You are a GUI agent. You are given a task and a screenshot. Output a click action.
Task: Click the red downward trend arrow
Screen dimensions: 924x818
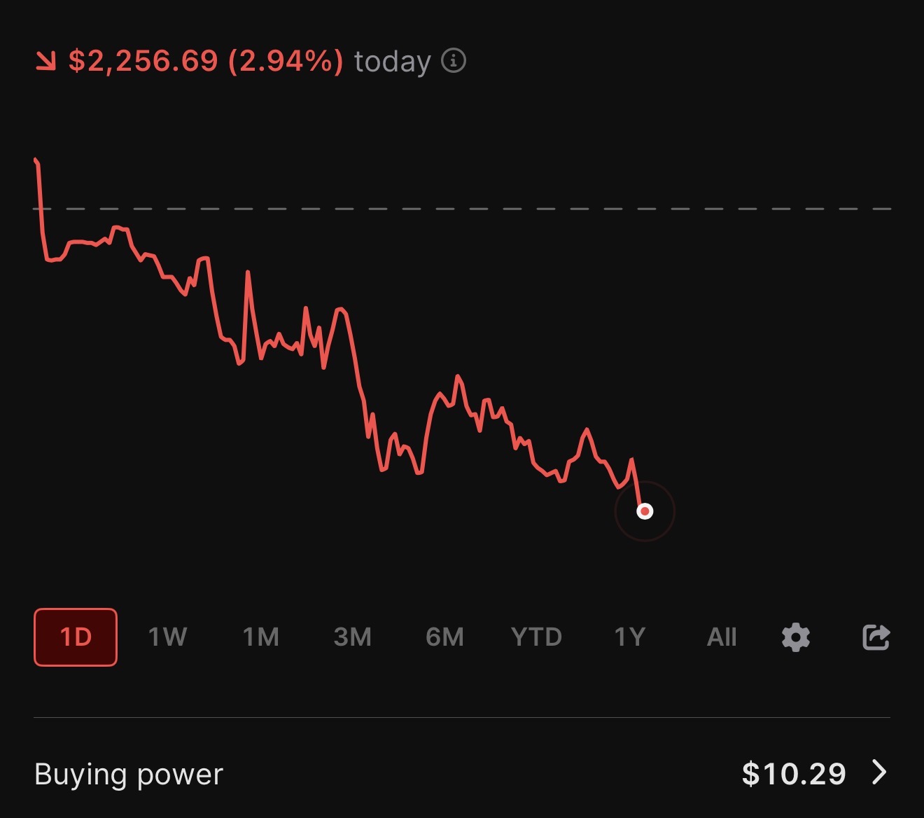tap(46, 62)
